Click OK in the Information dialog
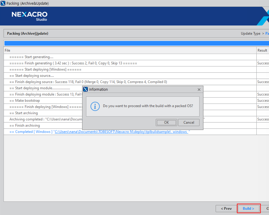269x215 pixels. (x=166, y=122)
